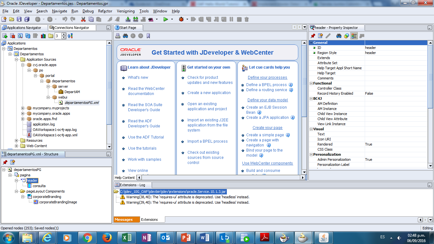Select the DepartAM node in the tree
The width and height of the screenshot is (434, 244).
[72, 92]
